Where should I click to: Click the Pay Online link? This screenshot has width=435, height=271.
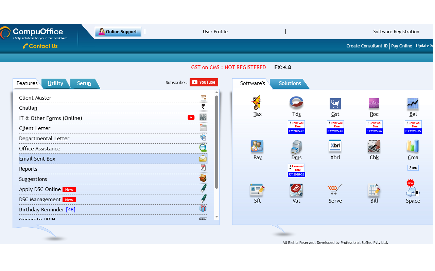[401, 46]
